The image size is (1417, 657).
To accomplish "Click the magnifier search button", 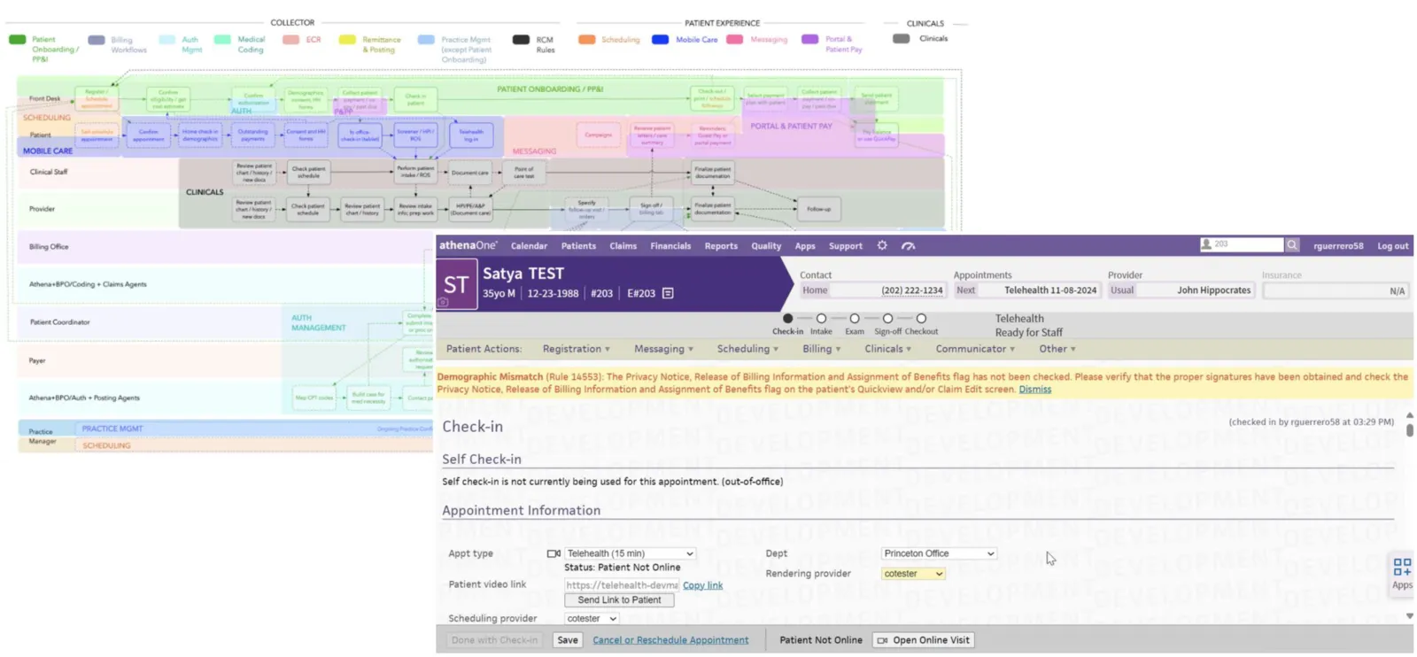I will pyautogui.click(x=1292, y=244).
